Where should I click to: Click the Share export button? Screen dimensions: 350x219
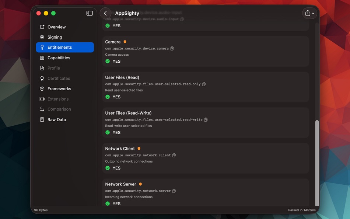click(307, 13)
